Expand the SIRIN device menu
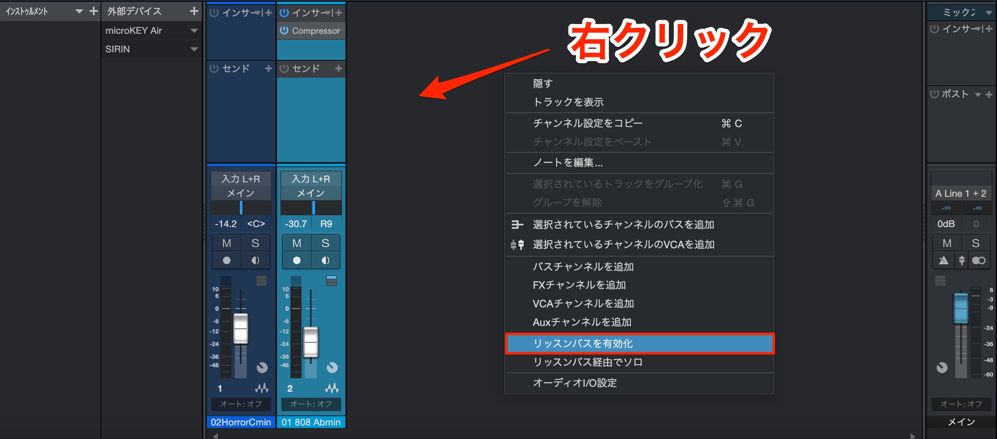 [x=194, y=49]
